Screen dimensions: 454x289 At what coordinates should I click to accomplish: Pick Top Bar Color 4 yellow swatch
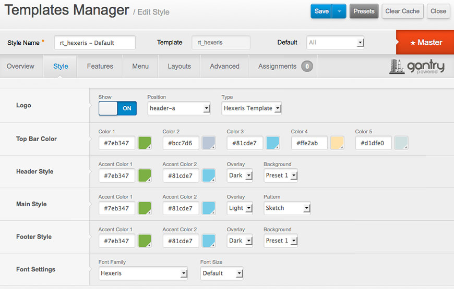pos(337,143)
